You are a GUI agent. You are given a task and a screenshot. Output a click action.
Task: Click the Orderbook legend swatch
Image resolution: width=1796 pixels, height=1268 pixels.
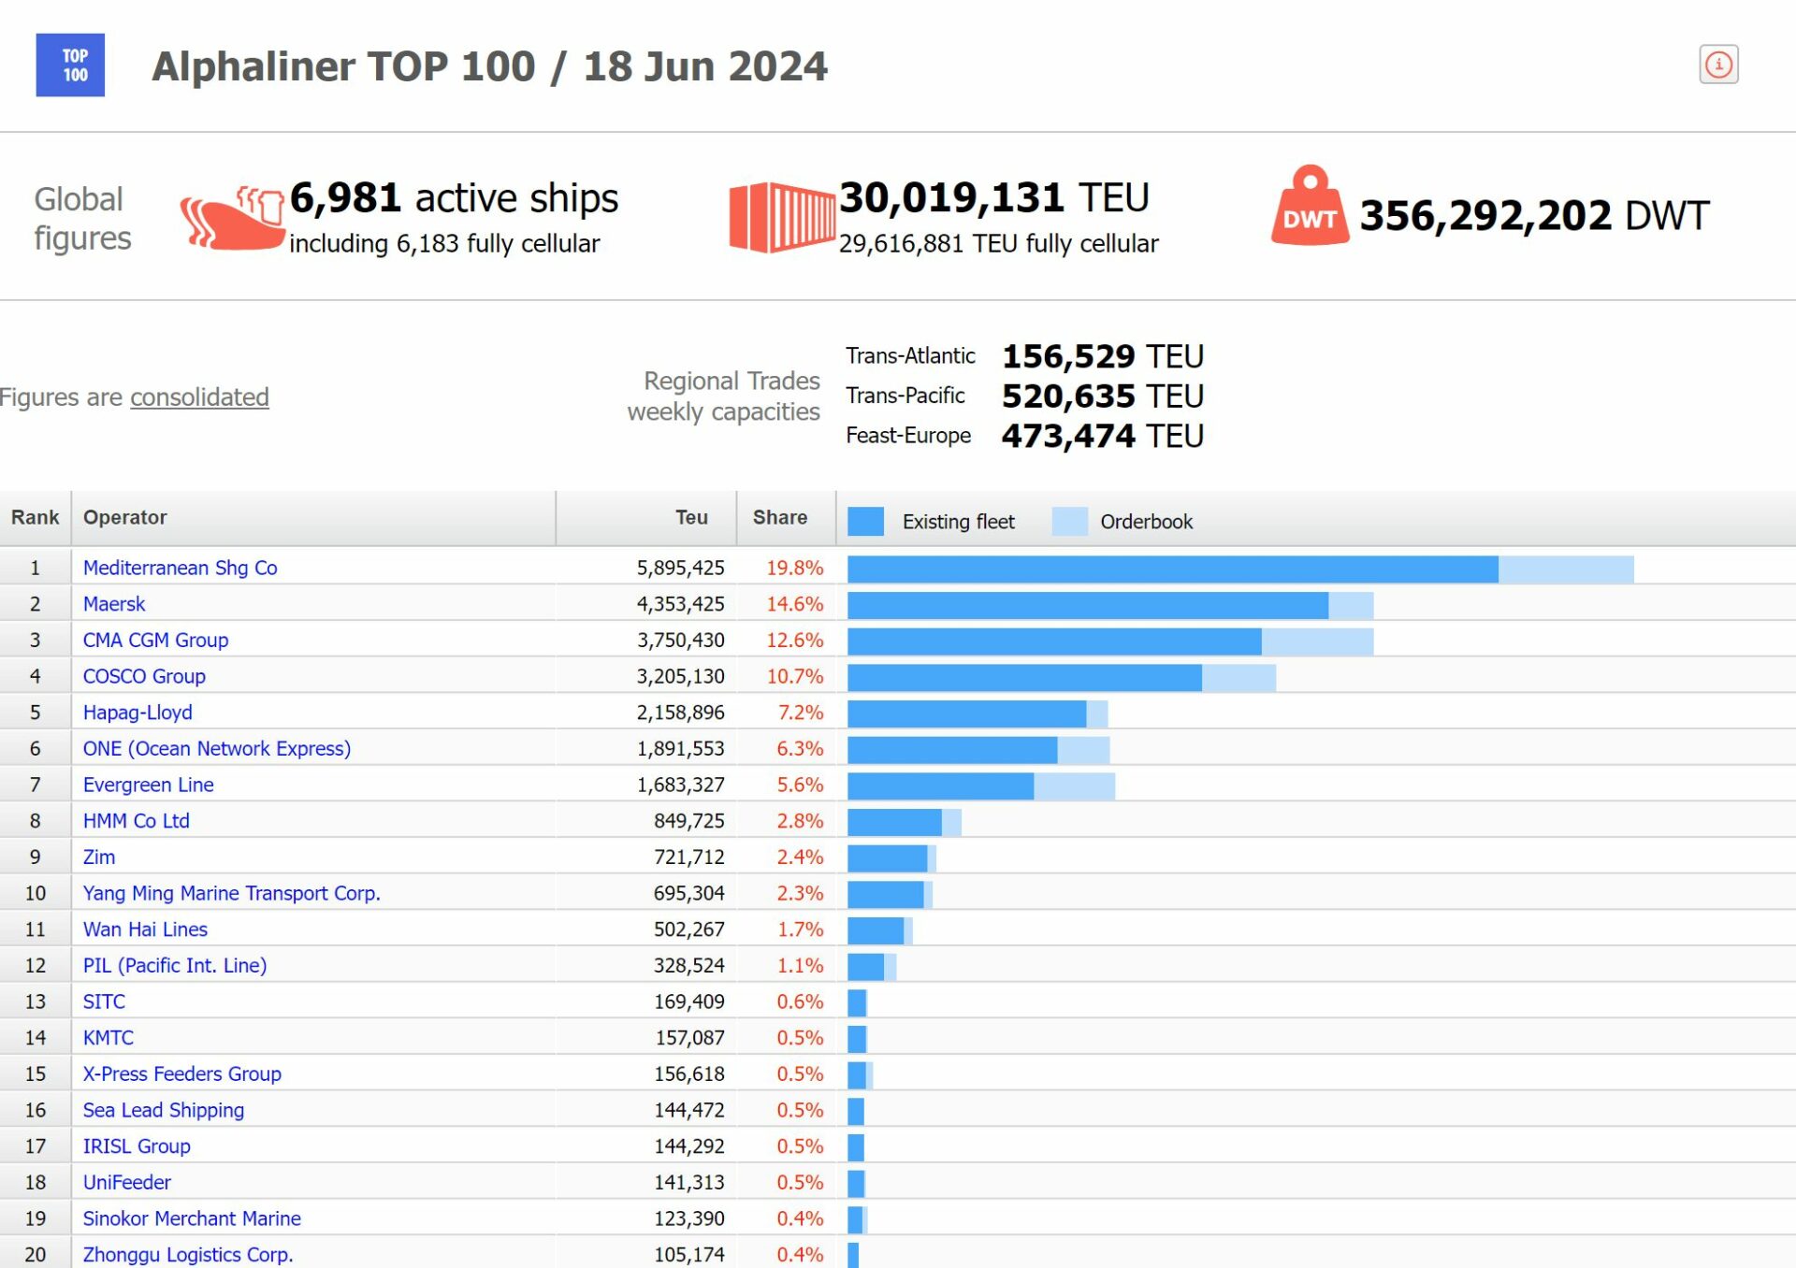[x=1069, y=522]
